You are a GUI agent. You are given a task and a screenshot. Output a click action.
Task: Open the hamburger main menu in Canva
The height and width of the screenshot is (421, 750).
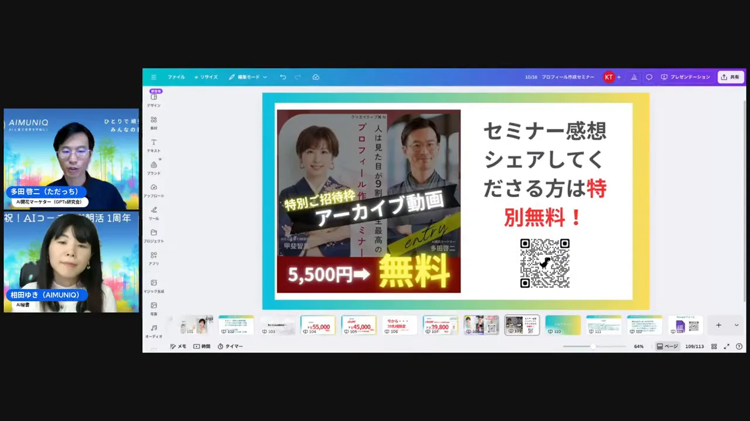pyautogui.click(x=154, y=77)
